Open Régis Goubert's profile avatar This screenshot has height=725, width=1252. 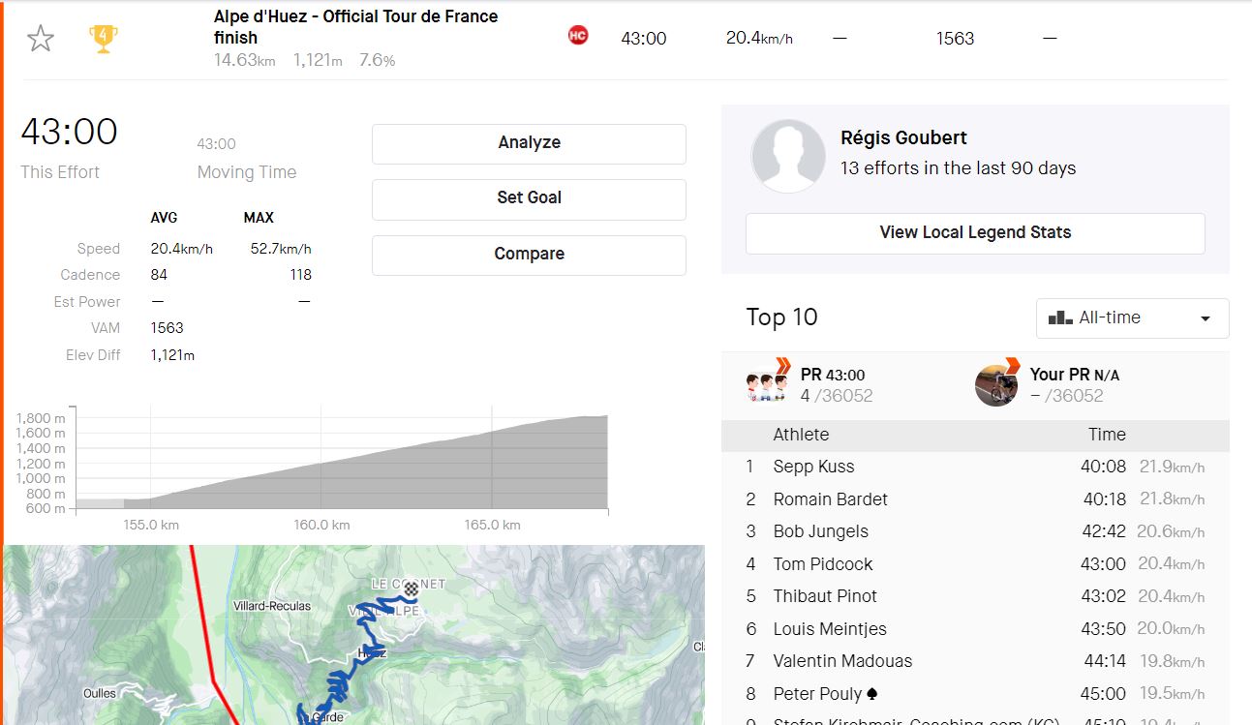coord(788,156)
